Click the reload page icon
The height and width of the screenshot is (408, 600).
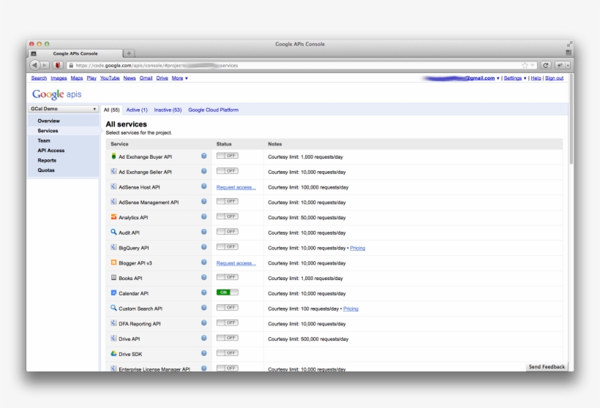point(546,65)
